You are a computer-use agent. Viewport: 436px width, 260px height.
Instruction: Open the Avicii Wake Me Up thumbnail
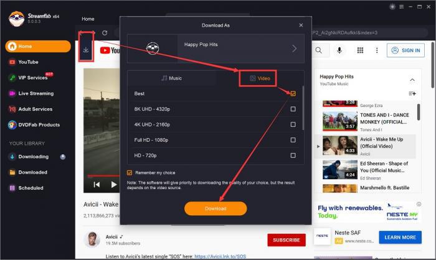[x=340, y=146]
